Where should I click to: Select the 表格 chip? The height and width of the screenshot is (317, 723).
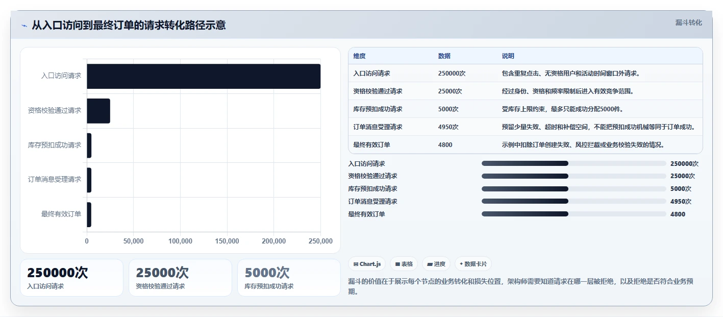tap(404, 264)
